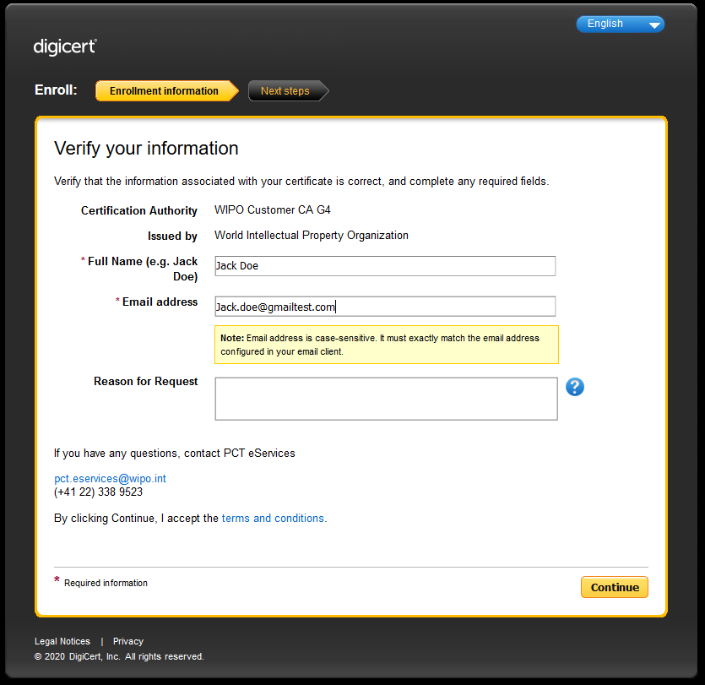Open the language selector showing English
The width and height of the screenshot is (705, 685).
[620, 24]
